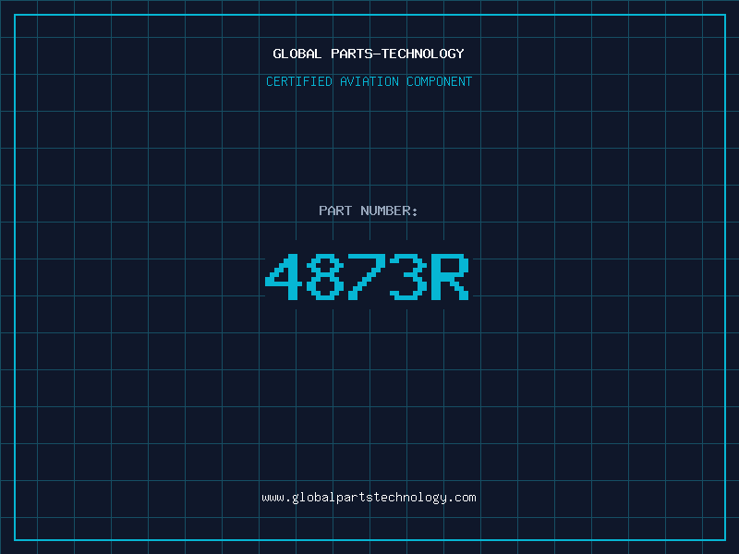Screen dimensions: 739x554
Task: Click PARTS-TECHNOLOGY in the header title
Action: coord(397,54)
